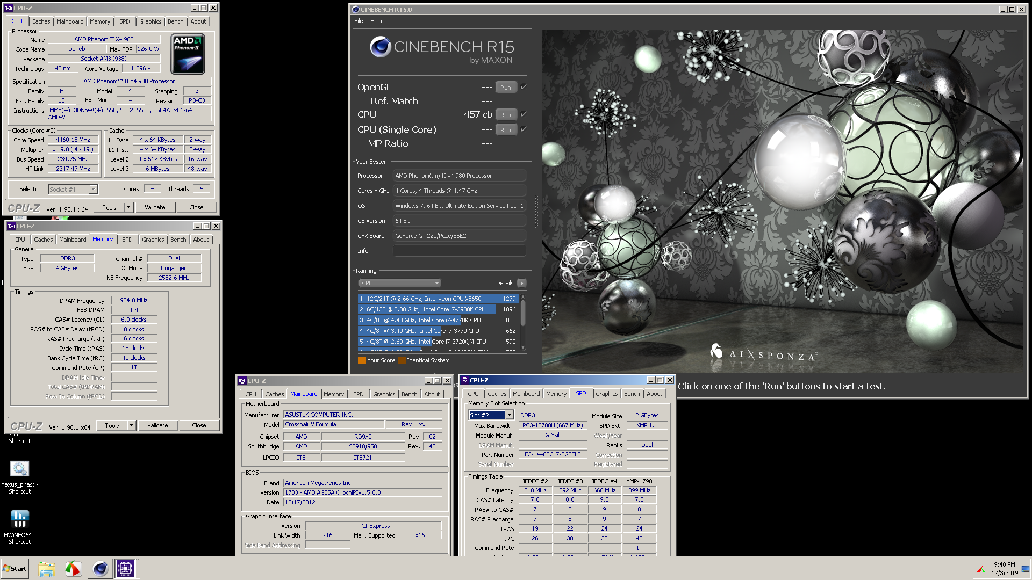Run the CPU benchmark
The image size is (1032, 580).
pyautogui.click(x=506, y=114)
